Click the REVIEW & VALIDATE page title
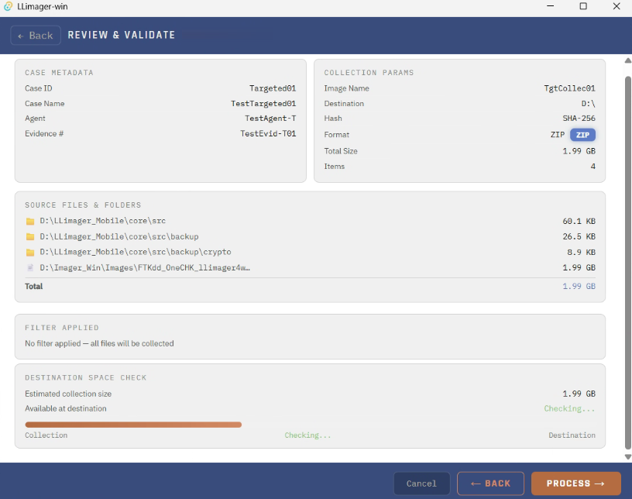This screenshot has width=632, height=499. (x=122, y=35)
